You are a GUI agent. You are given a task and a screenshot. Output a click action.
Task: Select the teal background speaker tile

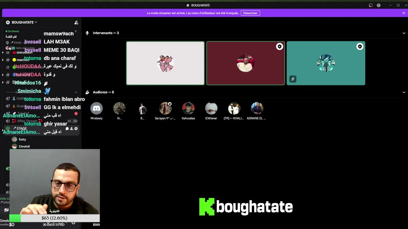coord(326,63)
